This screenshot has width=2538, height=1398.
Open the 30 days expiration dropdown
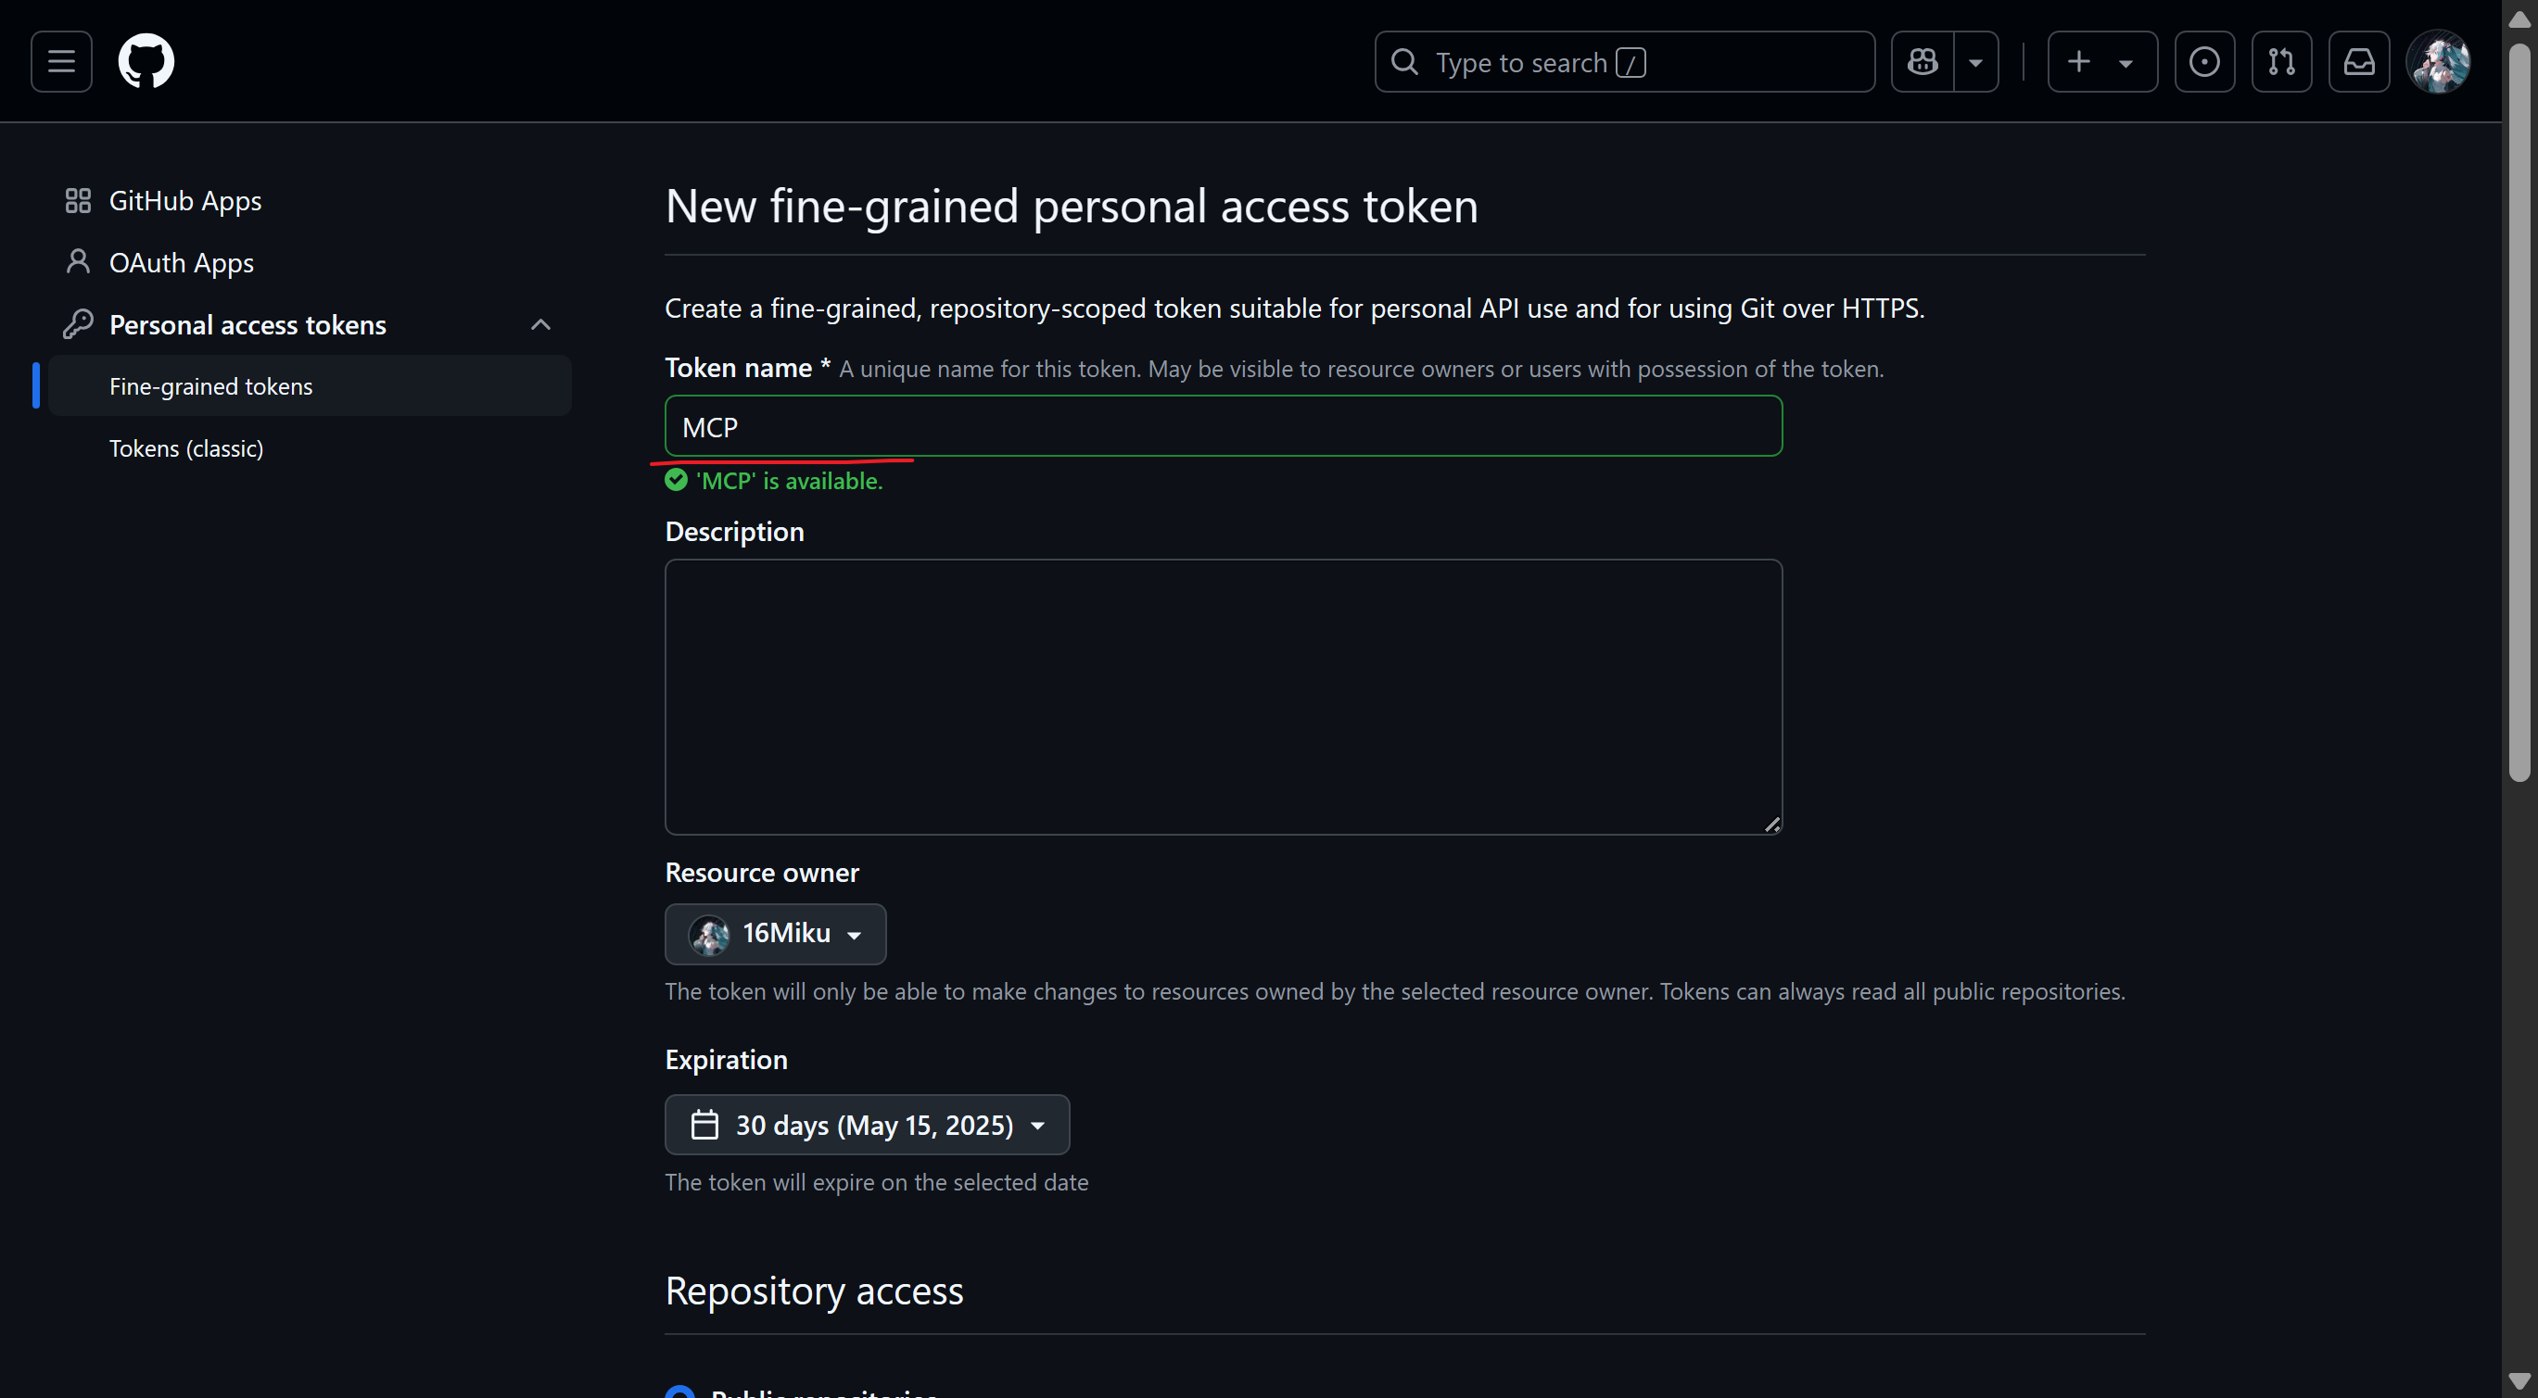867,1125
